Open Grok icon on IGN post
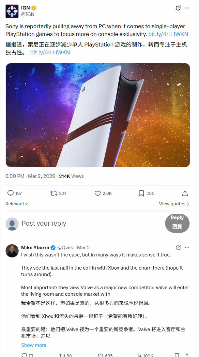The image size is (199, 357). [178, 8]
